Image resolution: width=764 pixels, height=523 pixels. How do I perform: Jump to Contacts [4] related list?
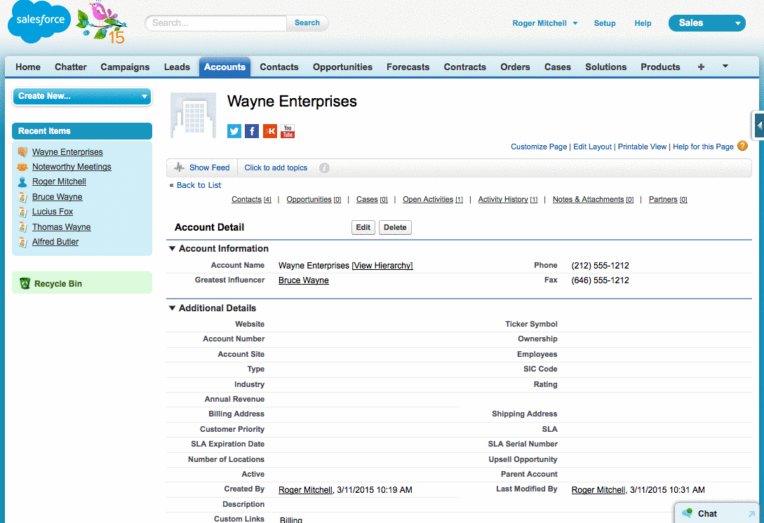click(x=251, y=199)
